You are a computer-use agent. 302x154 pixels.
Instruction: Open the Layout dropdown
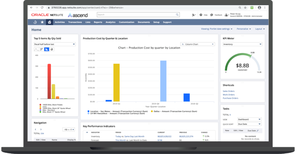[260, 29]
